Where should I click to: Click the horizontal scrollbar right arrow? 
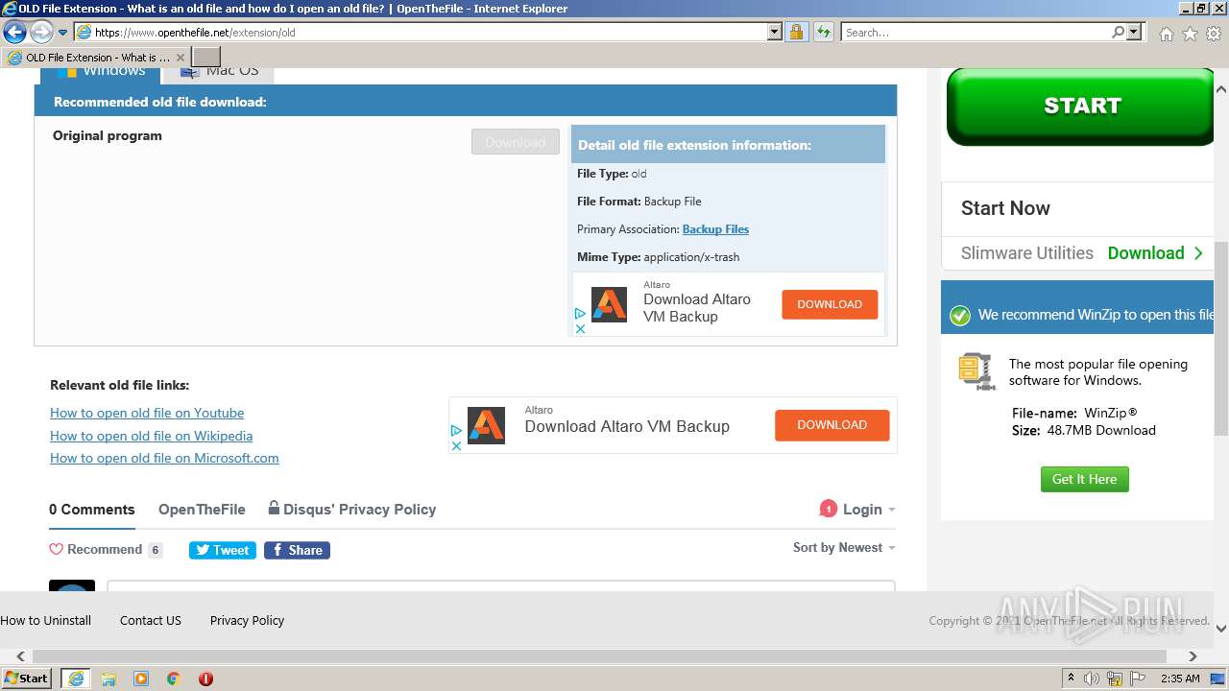pos(1193,656)
